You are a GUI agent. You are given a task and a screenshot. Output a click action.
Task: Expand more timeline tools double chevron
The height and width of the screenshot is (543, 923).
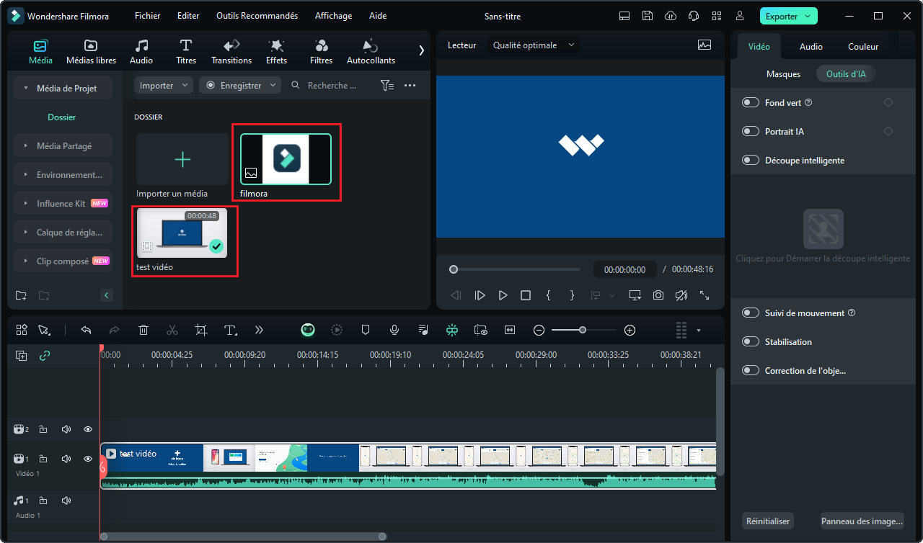260,330
